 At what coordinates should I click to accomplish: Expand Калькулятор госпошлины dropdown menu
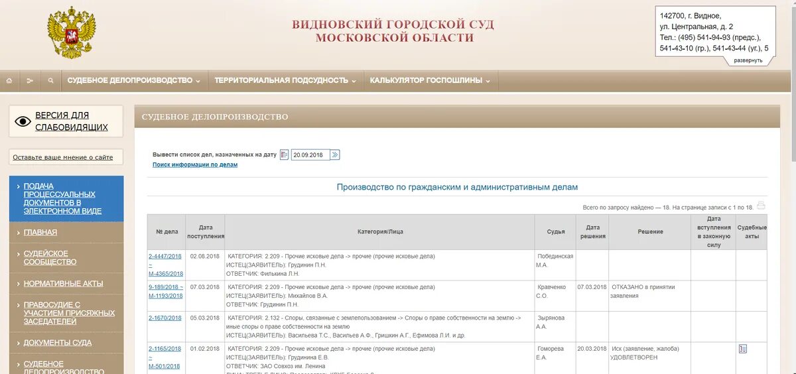click(x=430, y=80)
